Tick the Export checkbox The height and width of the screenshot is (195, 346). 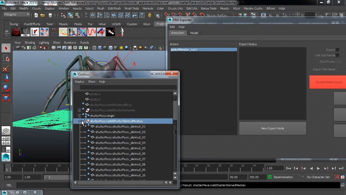[337, 50]
